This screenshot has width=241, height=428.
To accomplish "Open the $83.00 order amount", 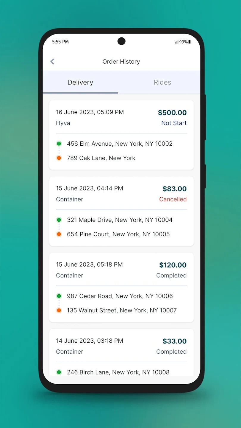I will (x=174, y=189).
